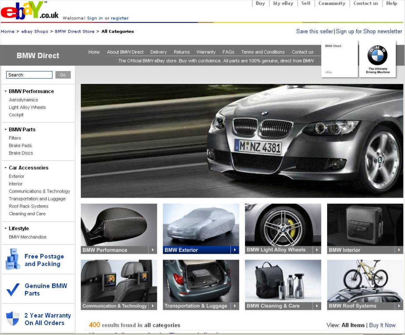Screen dimensions: 405x335
Task: Click the Sign in link
Action: pos(95,18)
